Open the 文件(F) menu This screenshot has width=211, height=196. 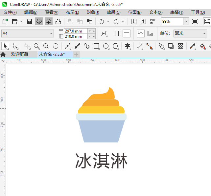10,12
